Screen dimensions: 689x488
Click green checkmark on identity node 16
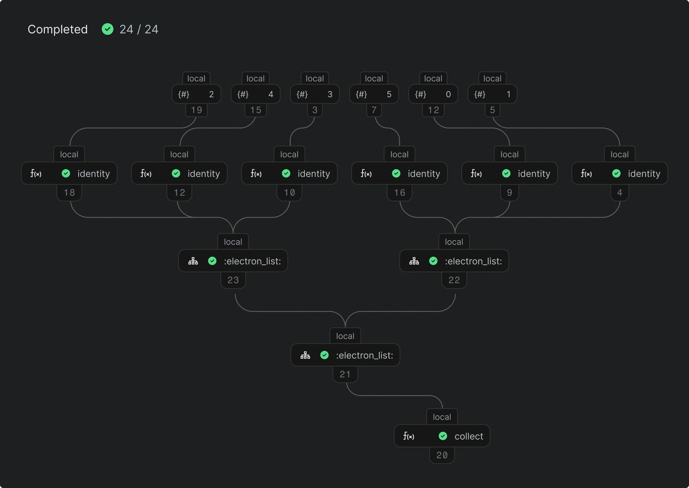[396, 174]
